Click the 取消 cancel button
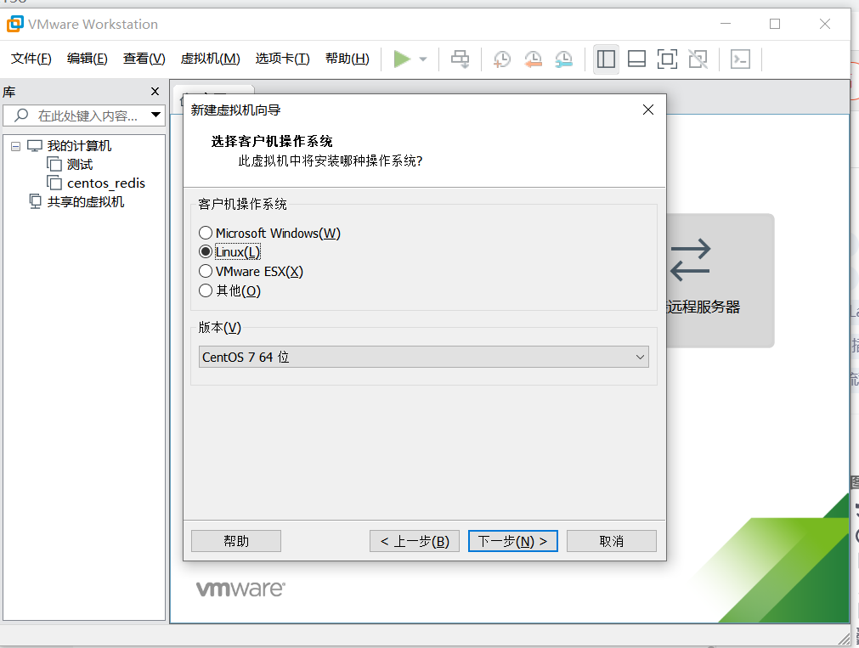 coord(612,541)
